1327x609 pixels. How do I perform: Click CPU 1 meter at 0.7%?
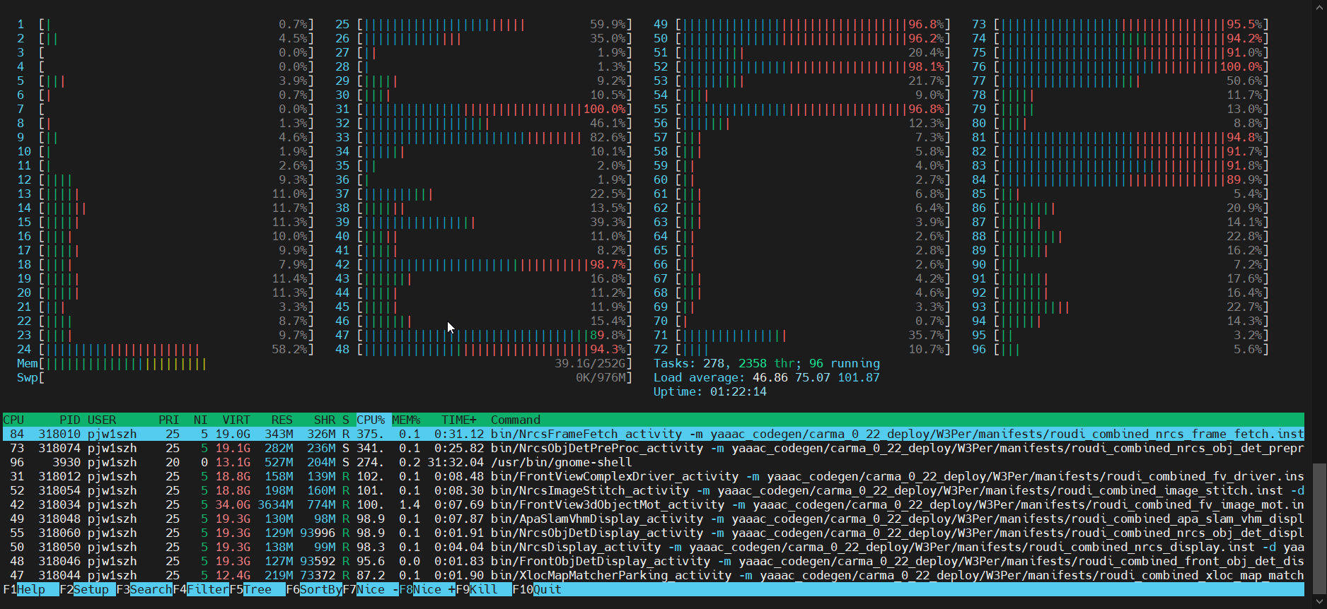[166, 24]
